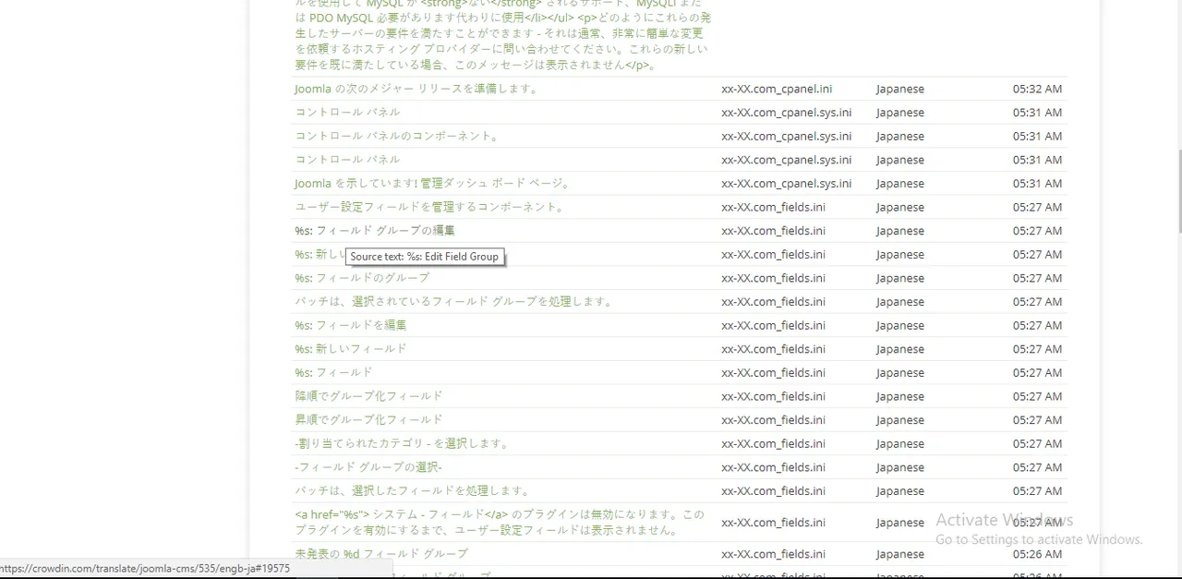
Task: Click xx-XX.com_fields.ini in '%s: フィールド グループの編集' row
Action: tap(774, 231)
